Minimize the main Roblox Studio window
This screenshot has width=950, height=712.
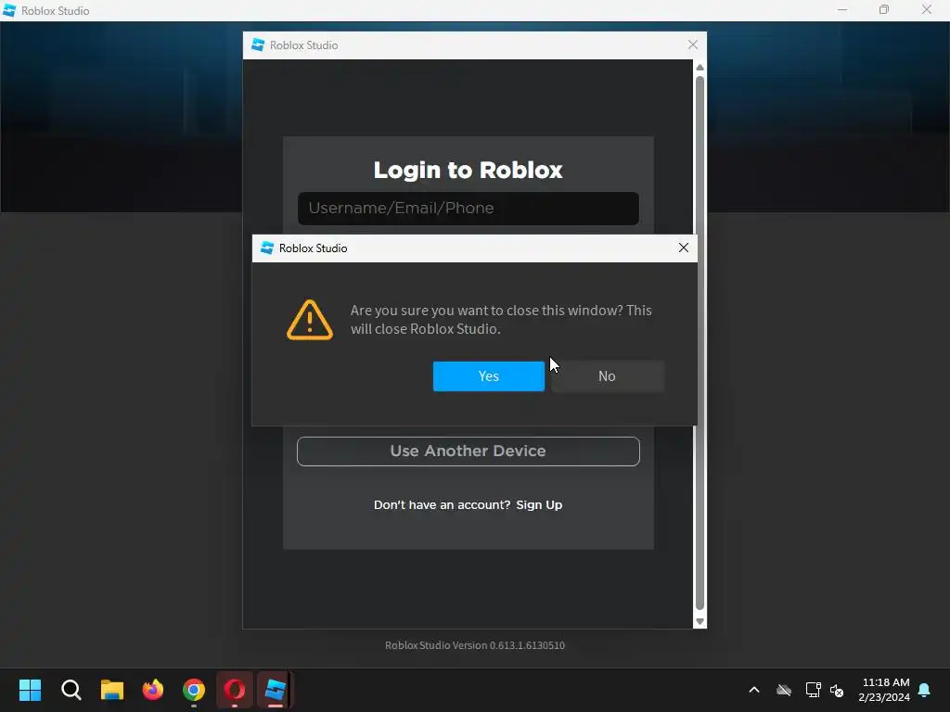tap(842, 10)
